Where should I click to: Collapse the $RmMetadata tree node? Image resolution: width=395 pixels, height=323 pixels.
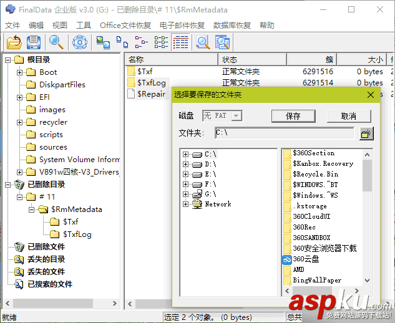point(31,210)
